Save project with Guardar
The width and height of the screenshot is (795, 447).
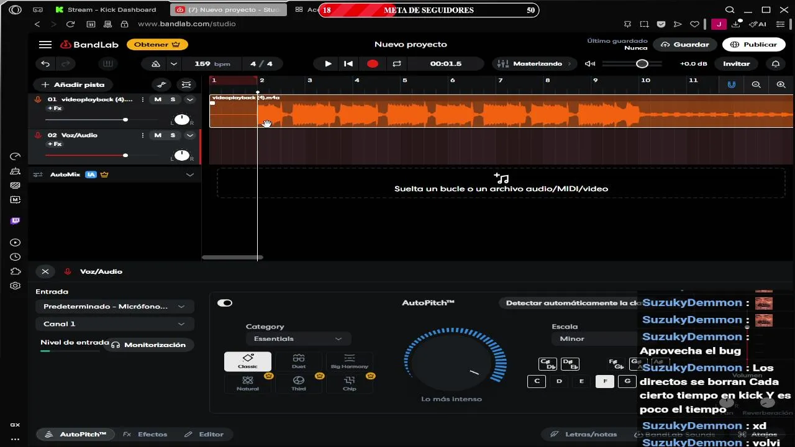[x=685, y=45]
